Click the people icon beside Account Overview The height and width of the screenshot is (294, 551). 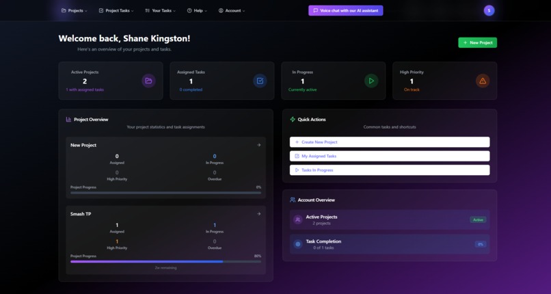(293, 200)
